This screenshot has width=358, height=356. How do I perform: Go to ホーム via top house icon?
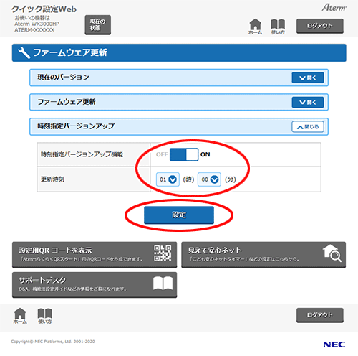point(255,27)
